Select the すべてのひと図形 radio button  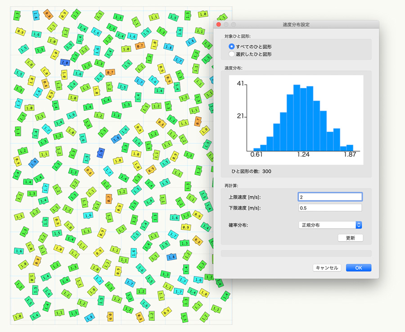pos(231,46)
